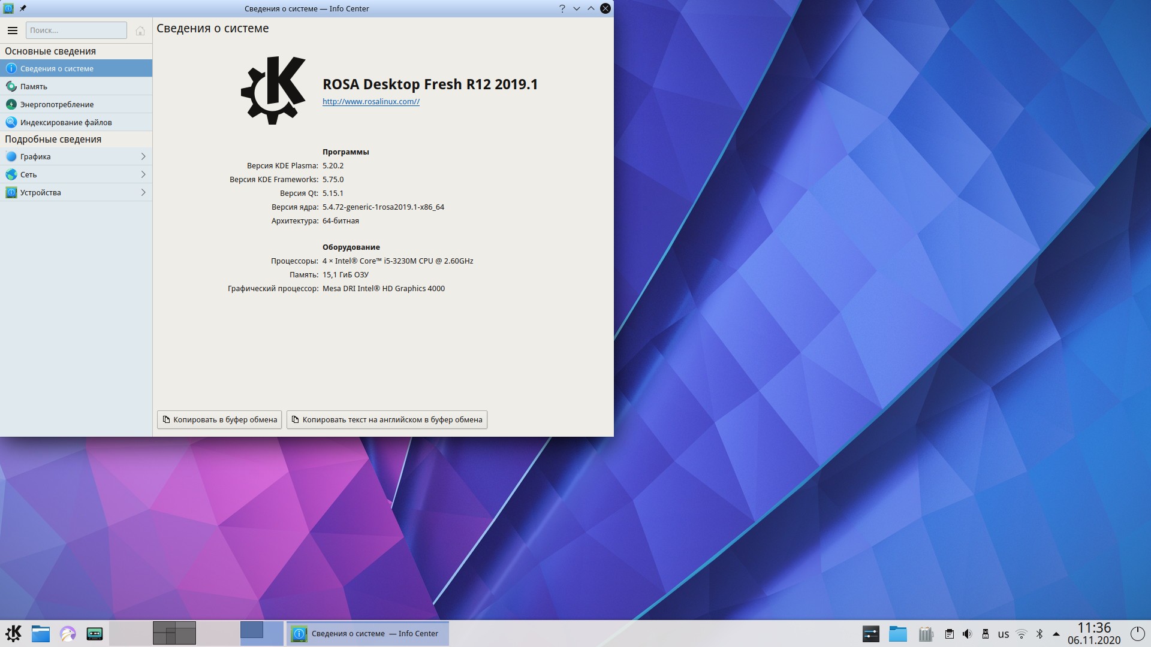Copy English text to clipboard button
This screenshot has height=647, width=1151.
coord(387,419)
